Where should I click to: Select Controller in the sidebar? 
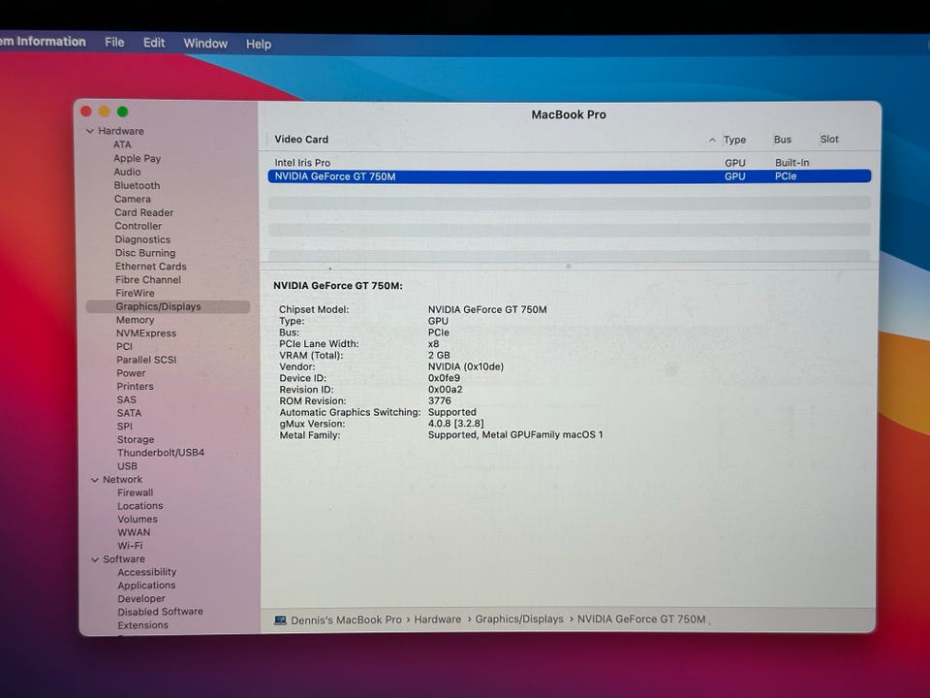point(139,226)
